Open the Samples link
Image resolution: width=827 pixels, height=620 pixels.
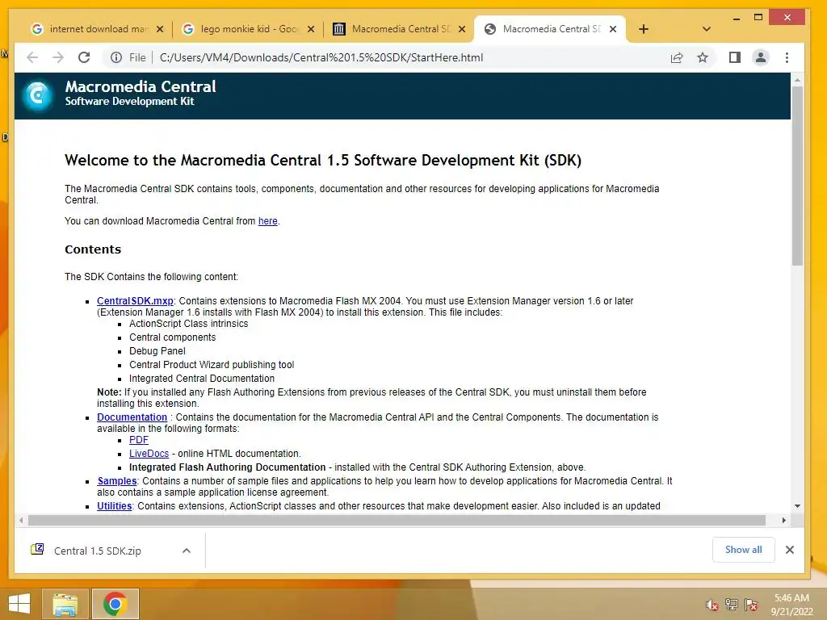(x=116, y=481)
